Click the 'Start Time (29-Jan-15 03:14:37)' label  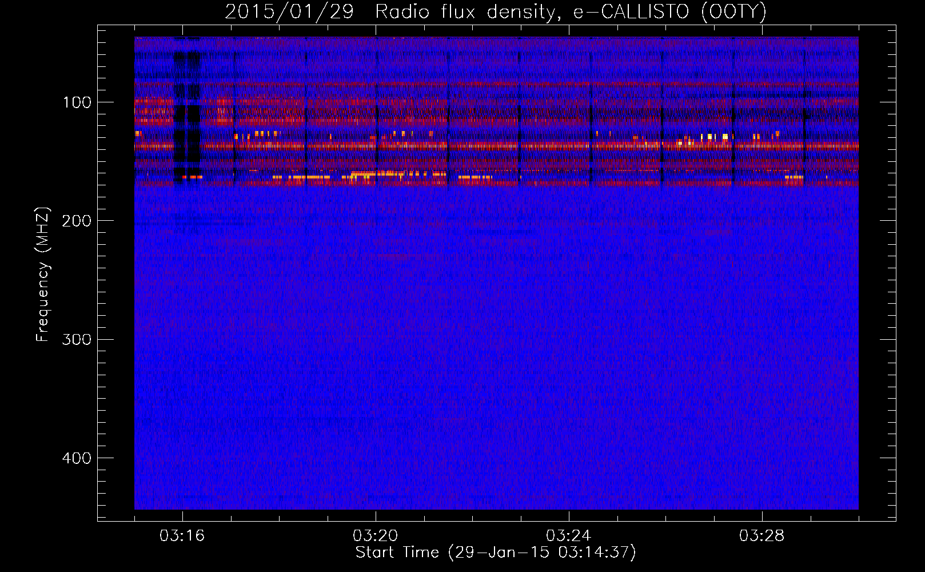tap(496, 553)
